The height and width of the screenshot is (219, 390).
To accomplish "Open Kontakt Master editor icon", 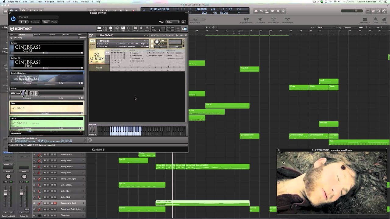I will coord(105,29).
